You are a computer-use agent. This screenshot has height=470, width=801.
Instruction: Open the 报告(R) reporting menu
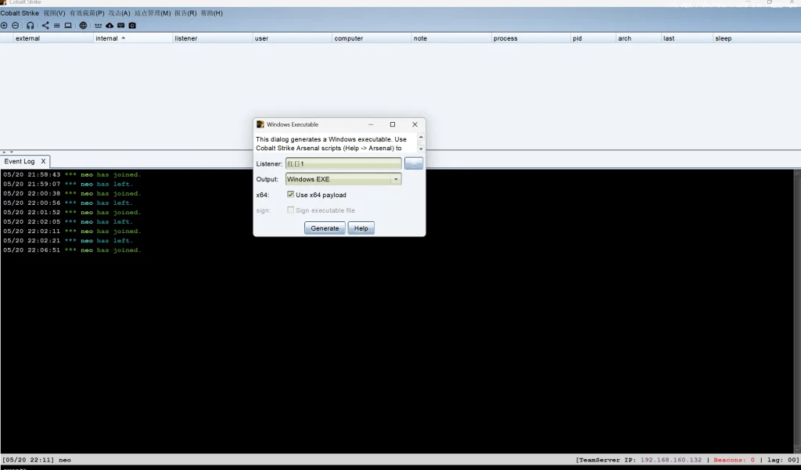pyautogui.click(x=185, y=13)
